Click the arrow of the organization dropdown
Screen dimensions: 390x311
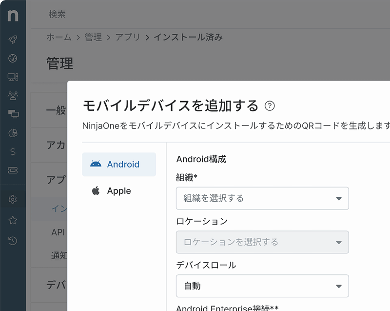[x=339, y=198]
